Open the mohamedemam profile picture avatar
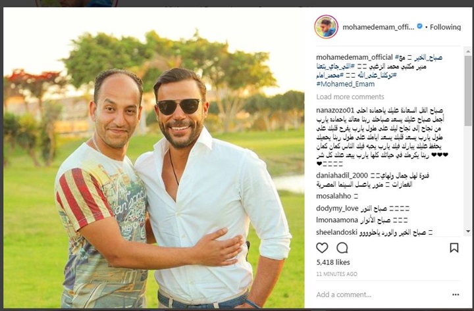 (x=326, y=26)
